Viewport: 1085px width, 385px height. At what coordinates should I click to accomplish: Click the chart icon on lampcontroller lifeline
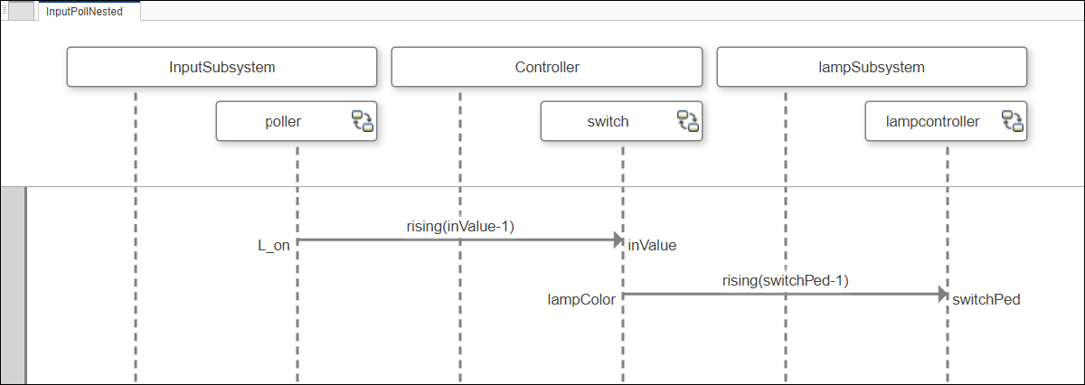1012,121
